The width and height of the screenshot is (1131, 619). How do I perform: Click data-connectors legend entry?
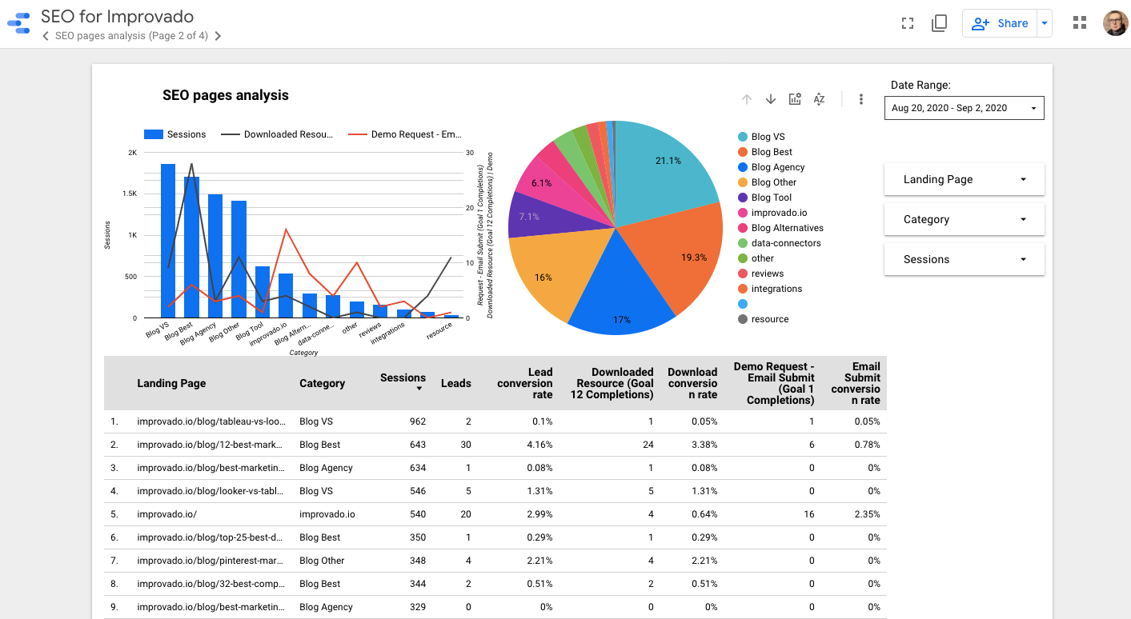[780, 243]
